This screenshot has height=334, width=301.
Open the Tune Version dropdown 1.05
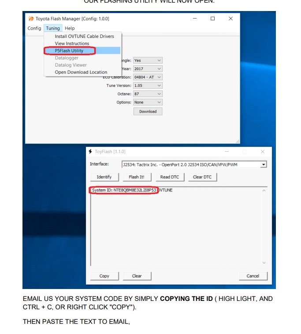tap(148, 86)
